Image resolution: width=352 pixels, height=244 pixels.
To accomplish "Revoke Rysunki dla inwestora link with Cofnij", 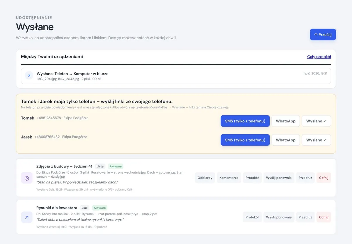I will (x=324, y=217).
